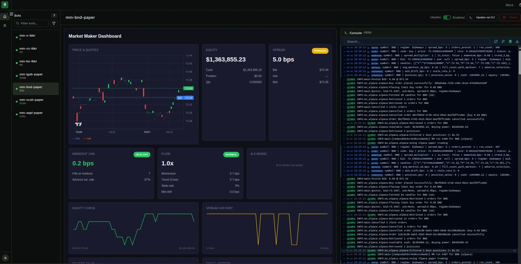
Task: Click the TradingView logo on chart
Action: [x=78, y=124]
